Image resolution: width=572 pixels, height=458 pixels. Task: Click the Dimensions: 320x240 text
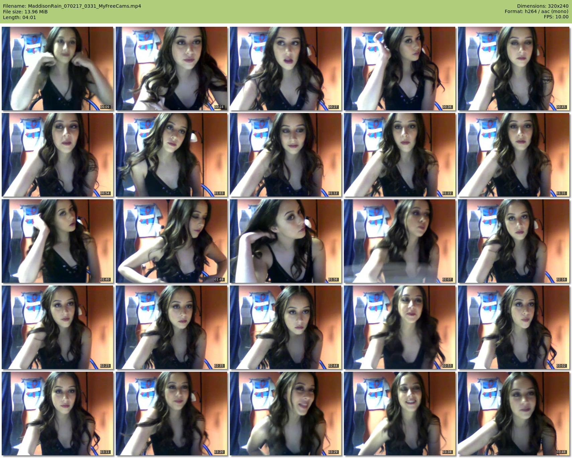(543, 6)
